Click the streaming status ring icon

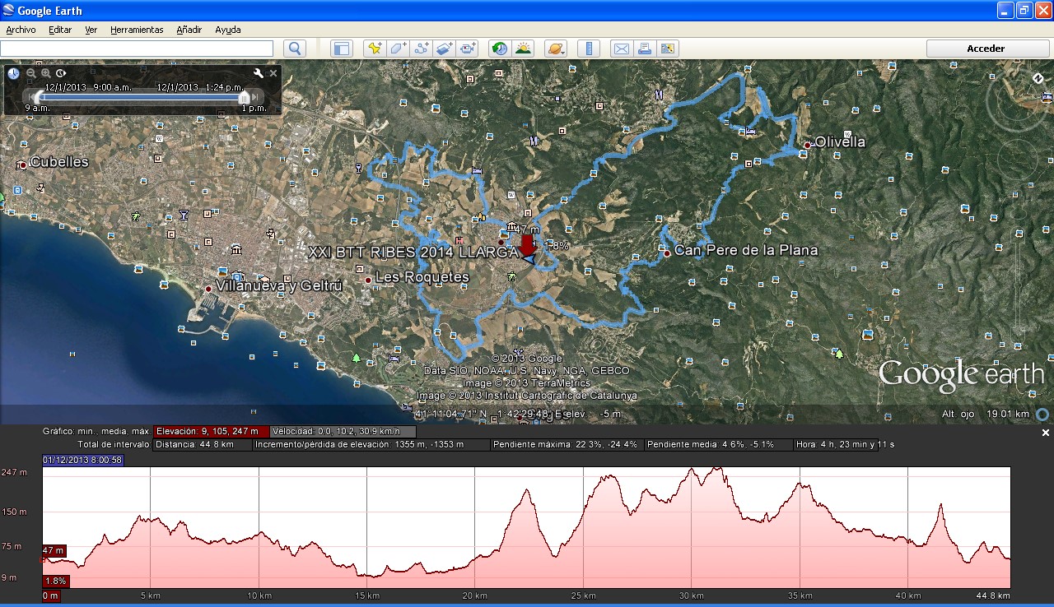pyautogui.click(x=1042, y=415)
